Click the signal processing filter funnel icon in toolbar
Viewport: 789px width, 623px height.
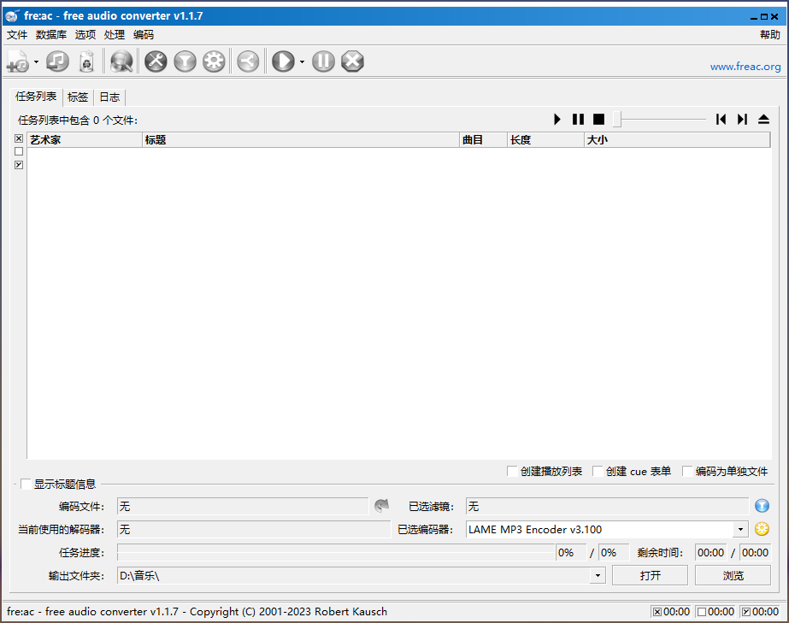click(185, 62)
